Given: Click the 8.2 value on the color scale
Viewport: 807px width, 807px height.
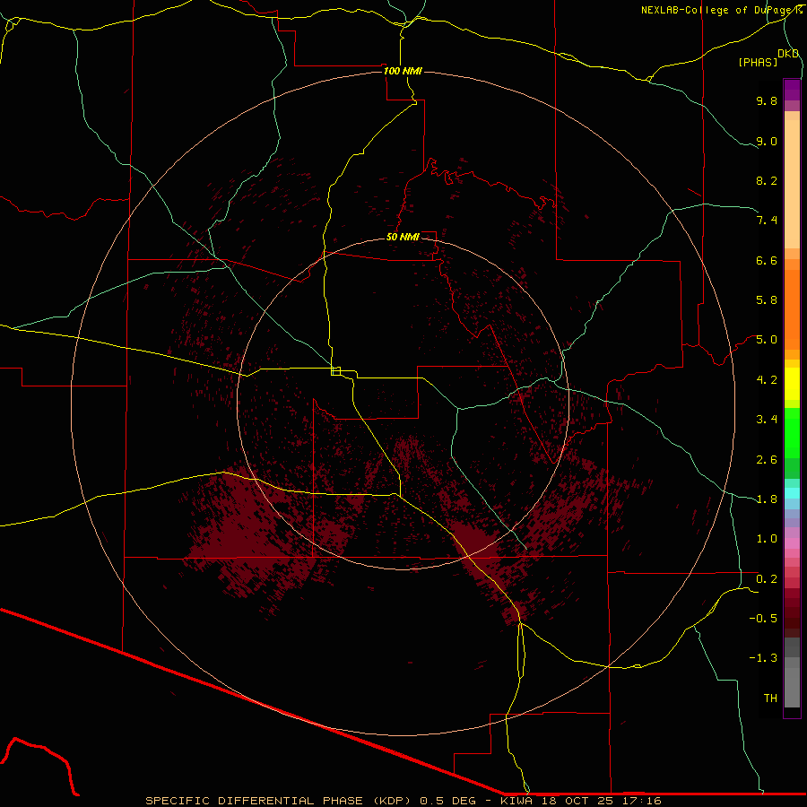Looking at the screenshot, I should [767, 180].
